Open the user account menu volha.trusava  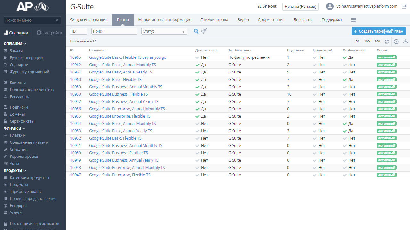tap(367, 6)
